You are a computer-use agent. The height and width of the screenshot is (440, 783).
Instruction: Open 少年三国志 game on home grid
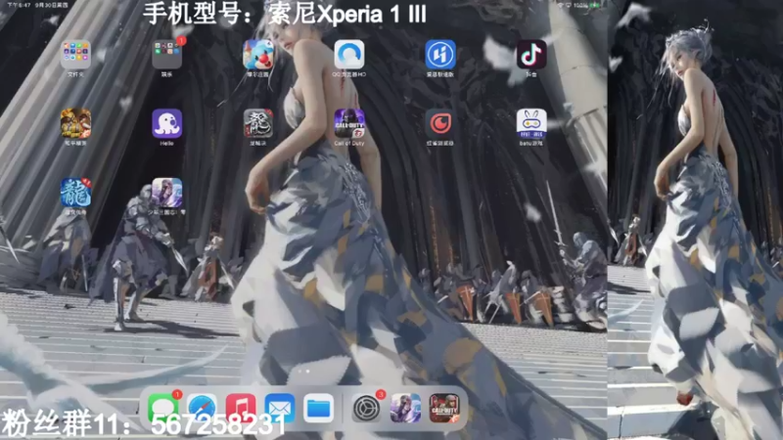(x=166, y=193)
